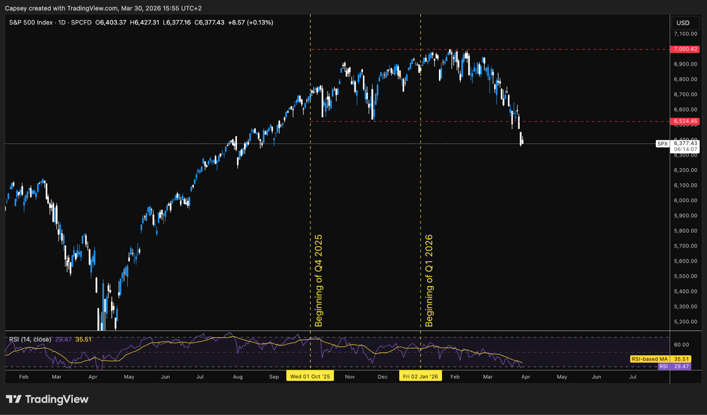Click the SPX current price line marker
Image resolution: width=707 pixels, height=415 pixels.
[x=662, y=144]
